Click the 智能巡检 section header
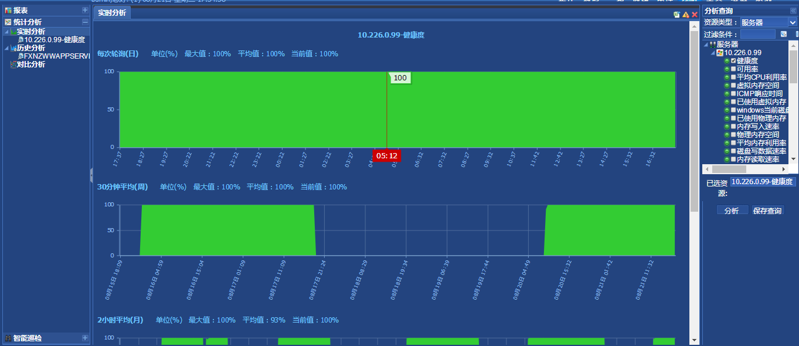The height and width of the screenshot is (346, 799). click(x=46, y=338)
